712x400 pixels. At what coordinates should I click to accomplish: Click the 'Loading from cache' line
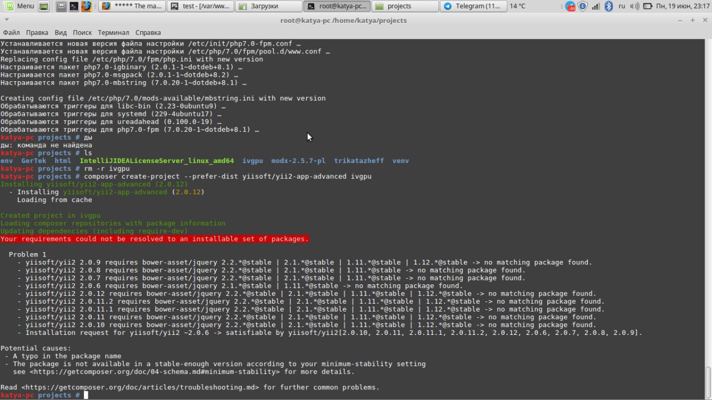pyautogui.click(x=55, y=200)
